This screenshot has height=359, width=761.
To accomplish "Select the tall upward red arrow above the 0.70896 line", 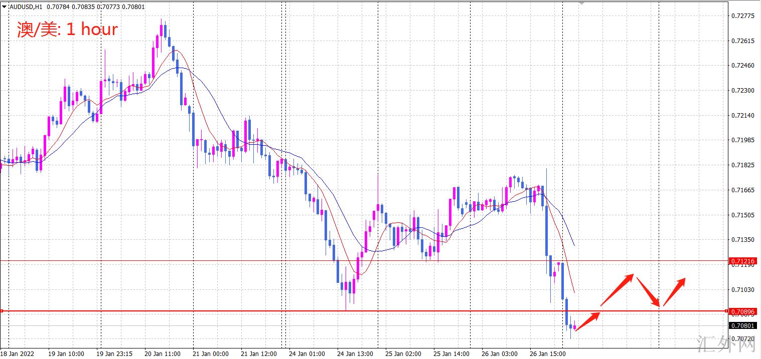I will (617, 290).
